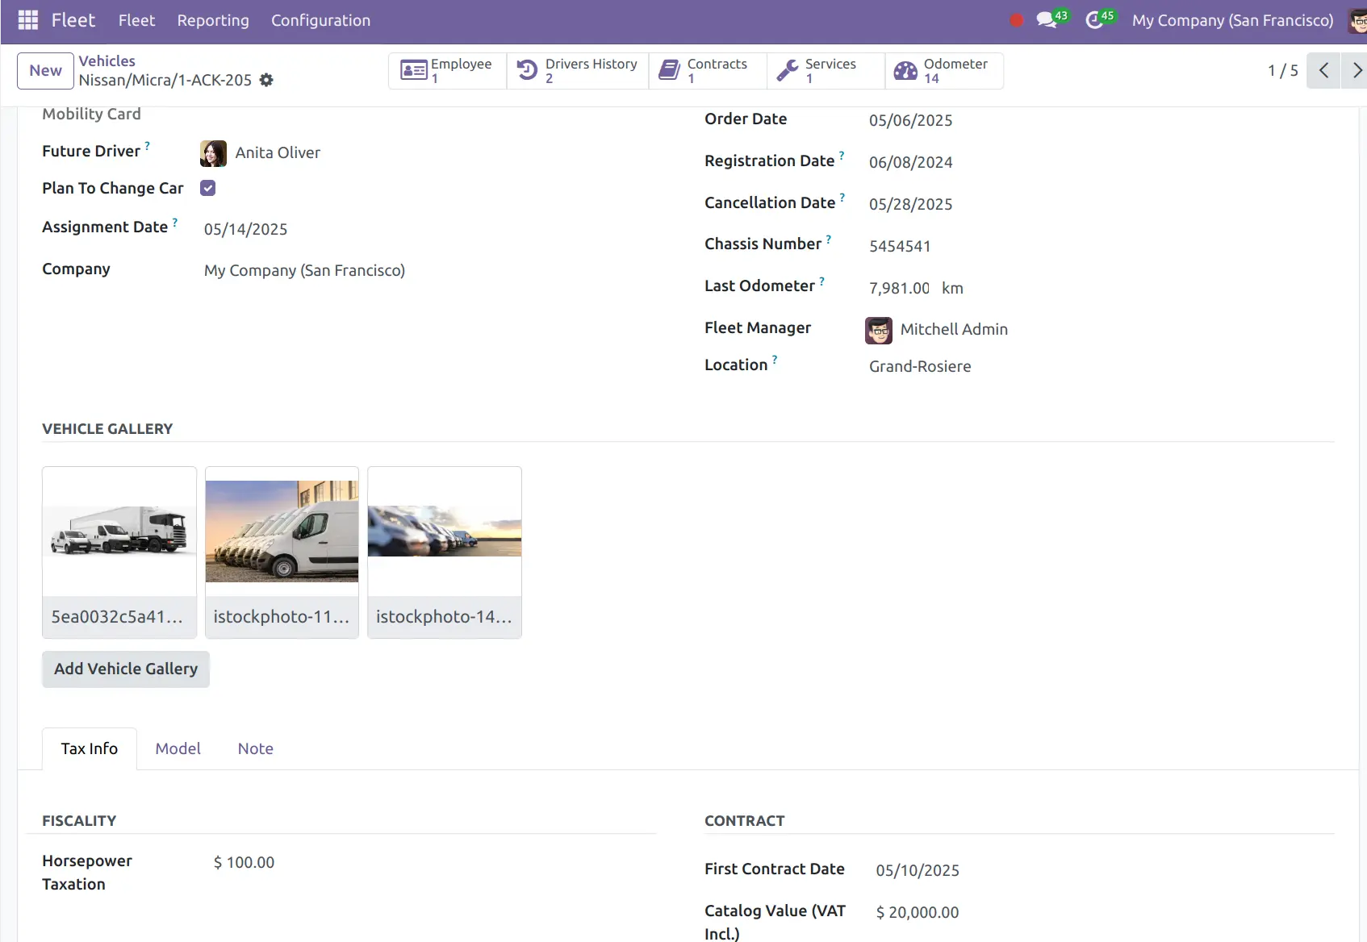The image size is (1367, 942).
Task: Open Odometer smart button
Action: click(944, 71)
